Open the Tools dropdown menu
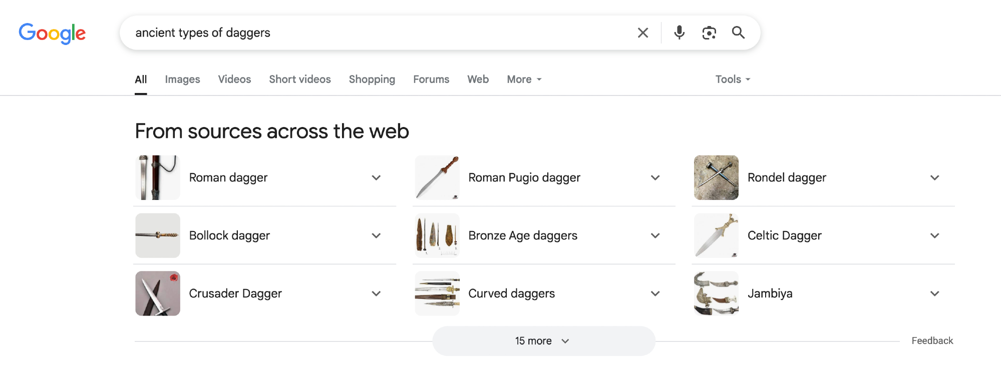The height and width of the screenshot is (370, 1001). click(732, 79)
